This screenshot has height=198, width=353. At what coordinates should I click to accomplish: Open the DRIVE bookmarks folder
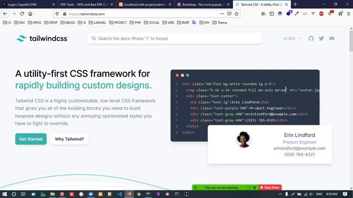pos(34,23)
